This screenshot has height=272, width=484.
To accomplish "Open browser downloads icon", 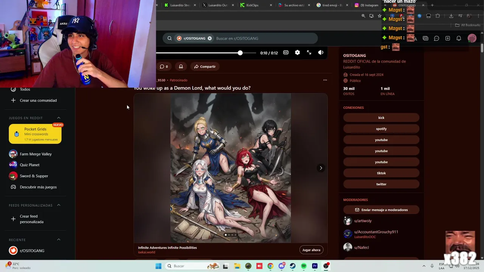I will click(x=451, y=16).
